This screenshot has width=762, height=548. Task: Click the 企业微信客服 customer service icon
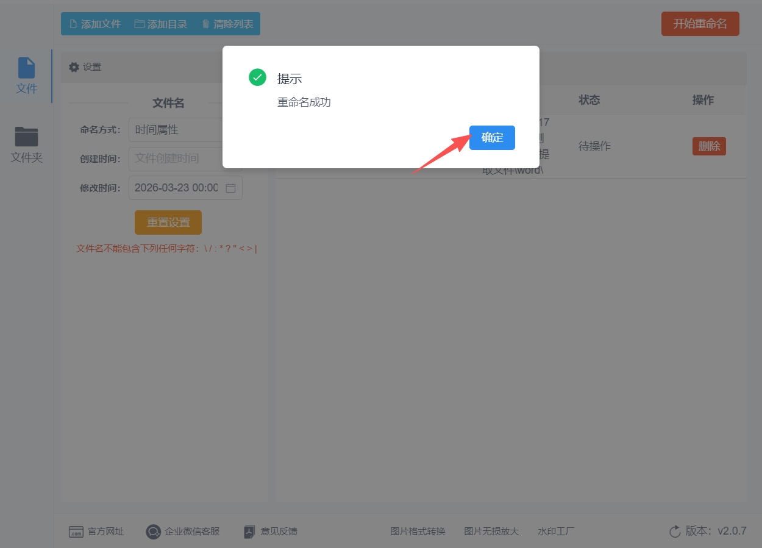coord(153,532)
